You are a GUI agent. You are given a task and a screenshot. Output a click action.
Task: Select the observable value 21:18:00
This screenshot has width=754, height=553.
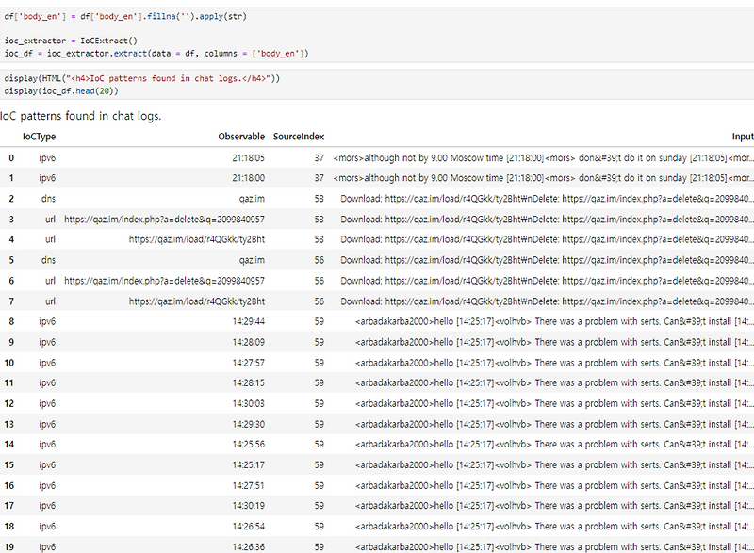248,178
